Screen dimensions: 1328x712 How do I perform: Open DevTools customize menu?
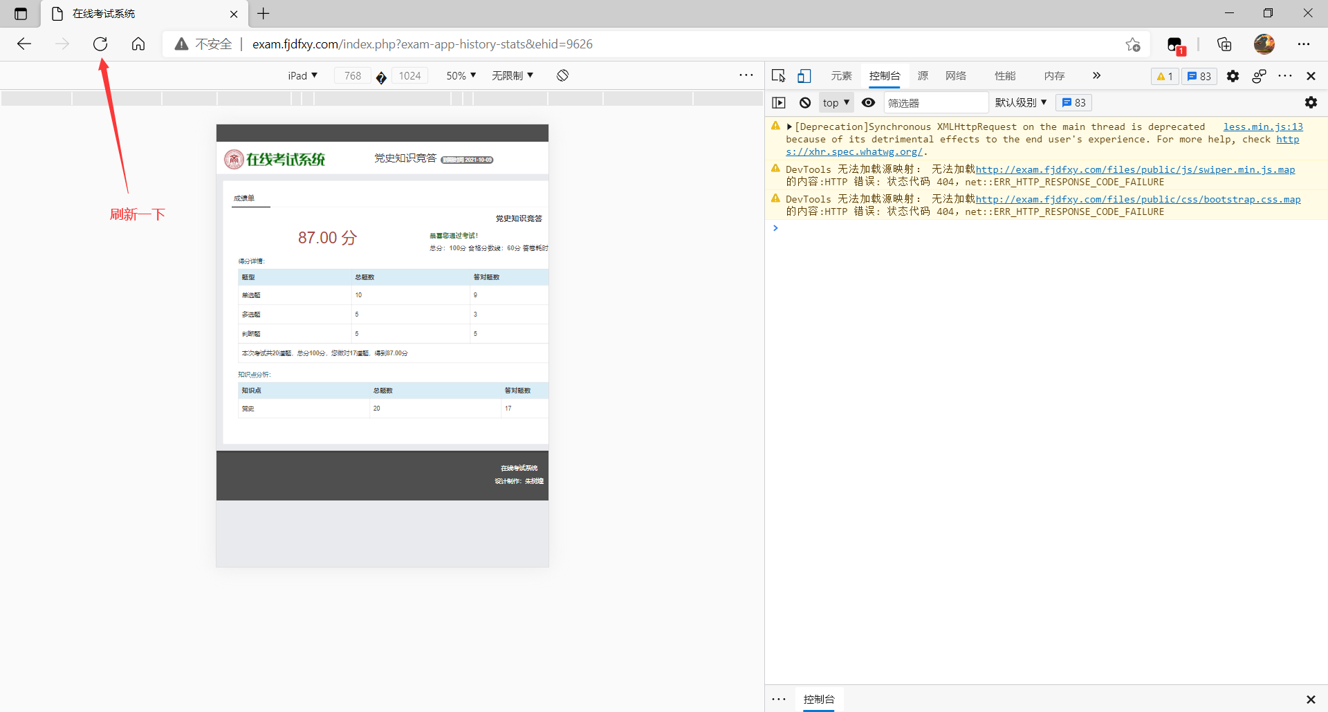click(1285, 76)
